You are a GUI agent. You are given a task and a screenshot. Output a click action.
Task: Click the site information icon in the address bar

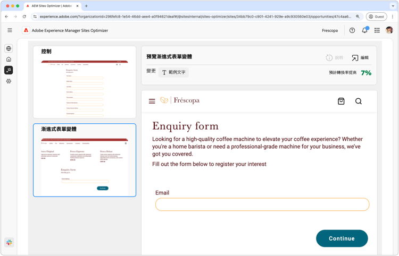[35, 16]
